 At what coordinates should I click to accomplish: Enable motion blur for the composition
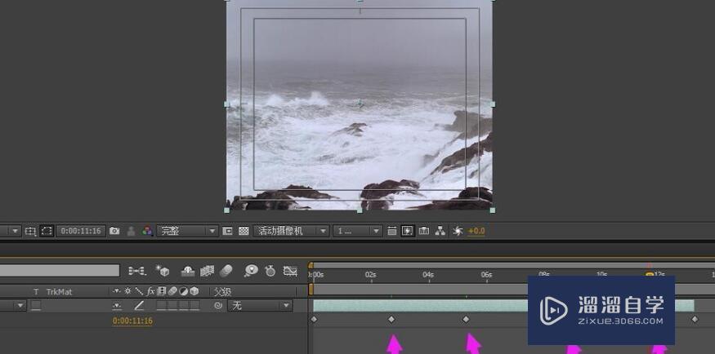pyautogui.click(x=226, y=271)
